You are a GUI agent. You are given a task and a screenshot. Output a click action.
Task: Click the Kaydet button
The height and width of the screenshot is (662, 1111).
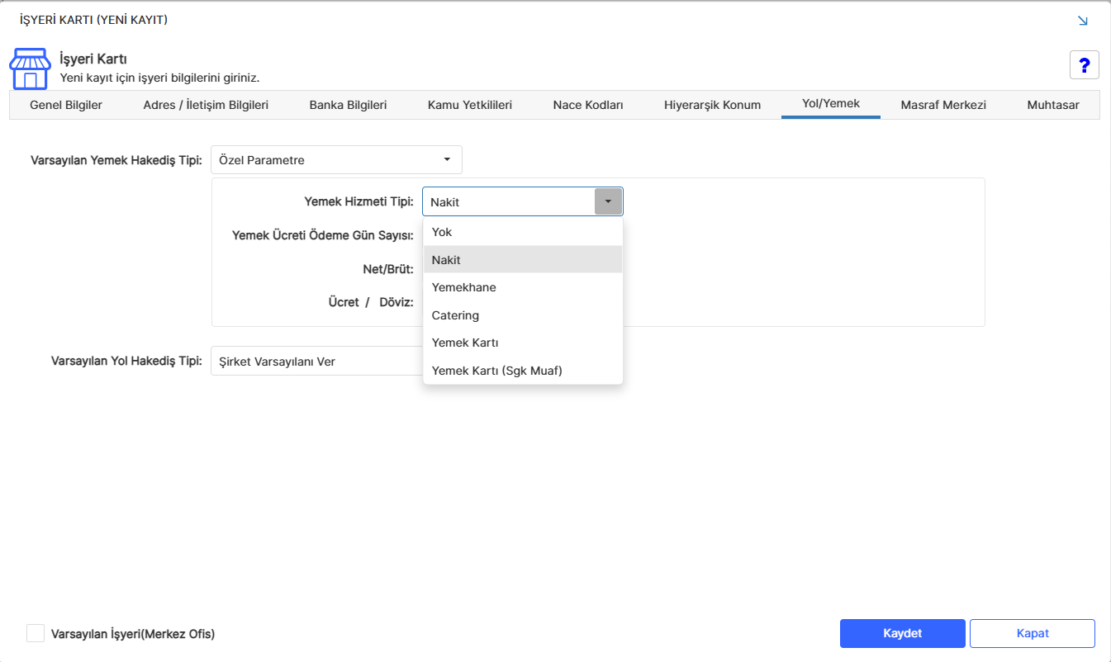pyautogui.click(x=903, y=633)
